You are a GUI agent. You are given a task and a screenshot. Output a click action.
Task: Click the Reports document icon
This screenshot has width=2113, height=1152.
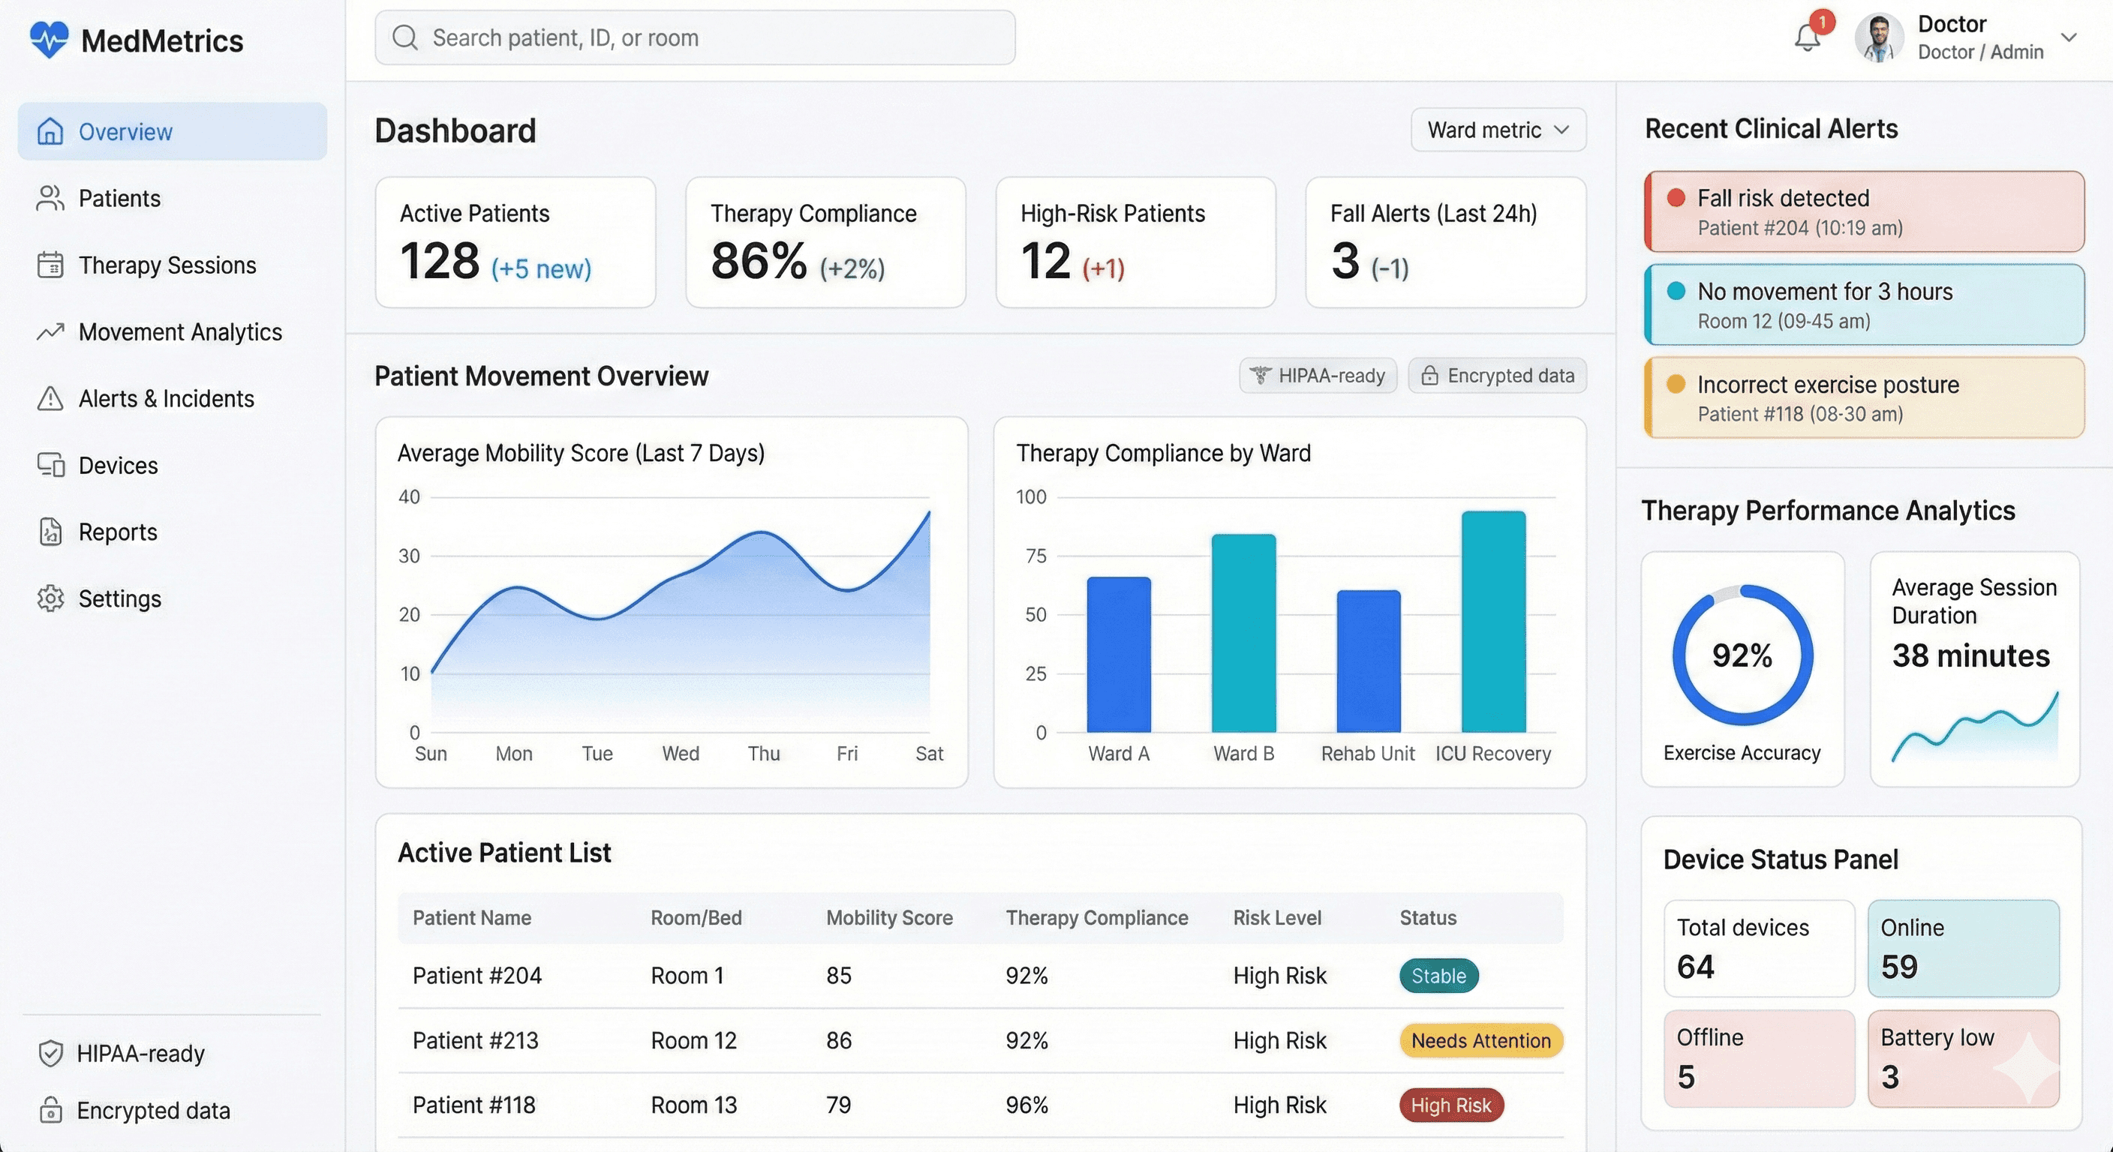click(51, 532)
